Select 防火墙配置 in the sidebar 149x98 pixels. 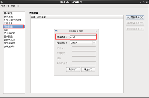point(14,33)
